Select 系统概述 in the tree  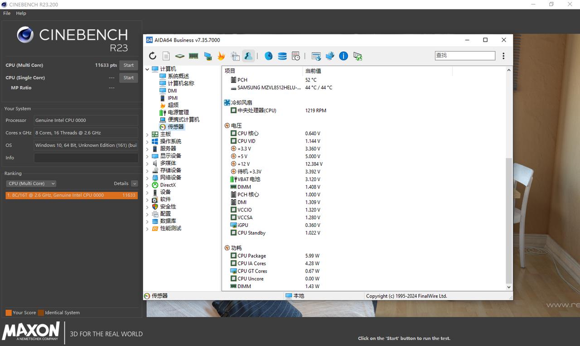tap(178, 76)
